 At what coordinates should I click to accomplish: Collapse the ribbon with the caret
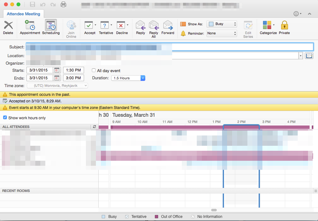pyautogui.click(x=310, y=14)
